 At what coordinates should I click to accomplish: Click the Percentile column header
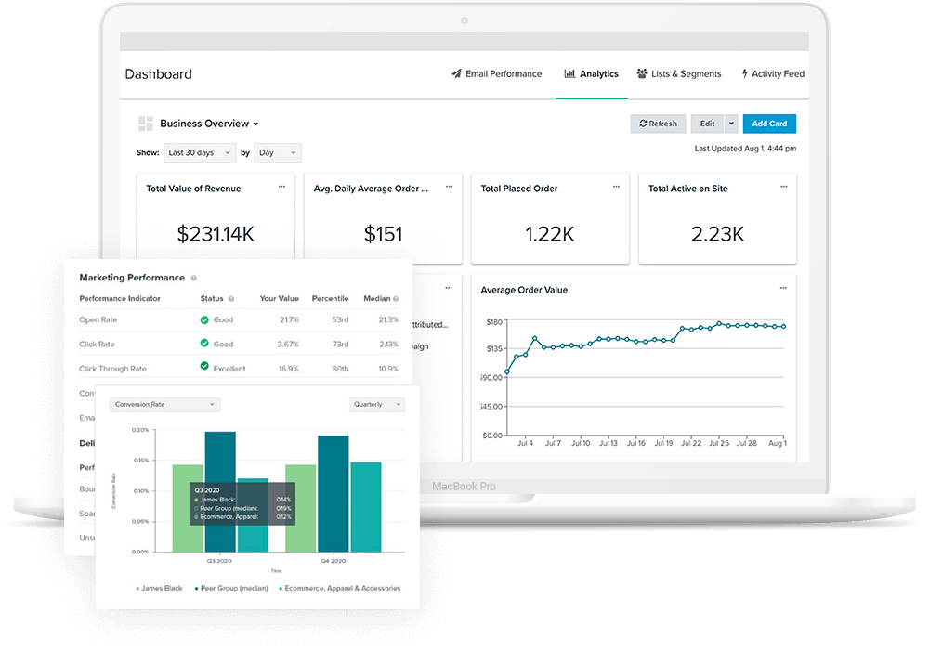(x=330, y=298)
